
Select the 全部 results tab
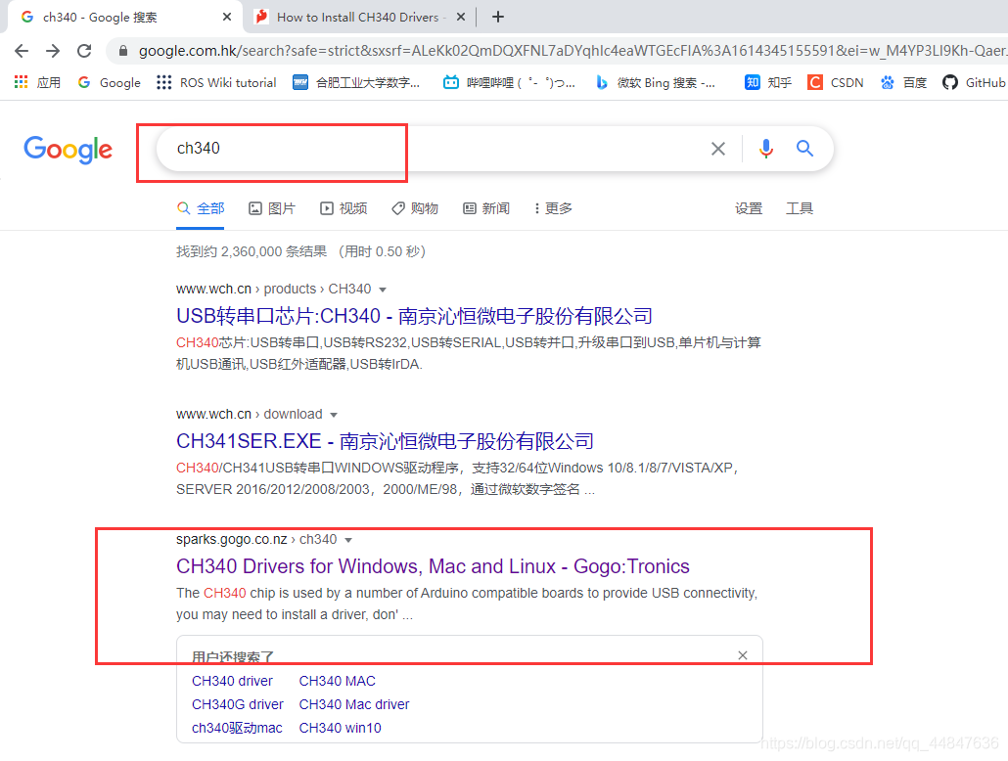(201, 208)
